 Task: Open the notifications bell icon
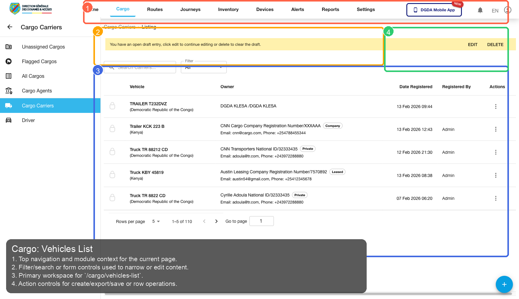(480, 10)
